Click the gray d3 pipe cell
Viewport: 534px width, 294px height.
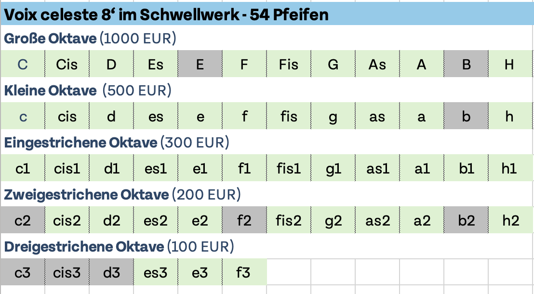tap(111, 273)
